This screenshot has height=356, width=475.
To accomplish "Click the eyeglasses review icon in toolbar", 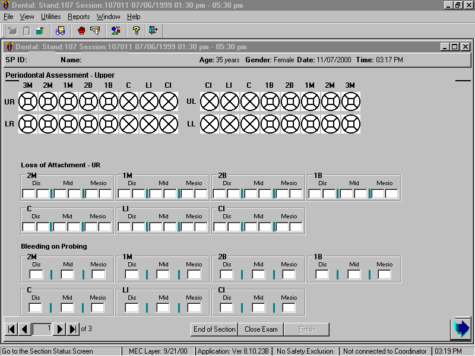I will coord(60,30).
